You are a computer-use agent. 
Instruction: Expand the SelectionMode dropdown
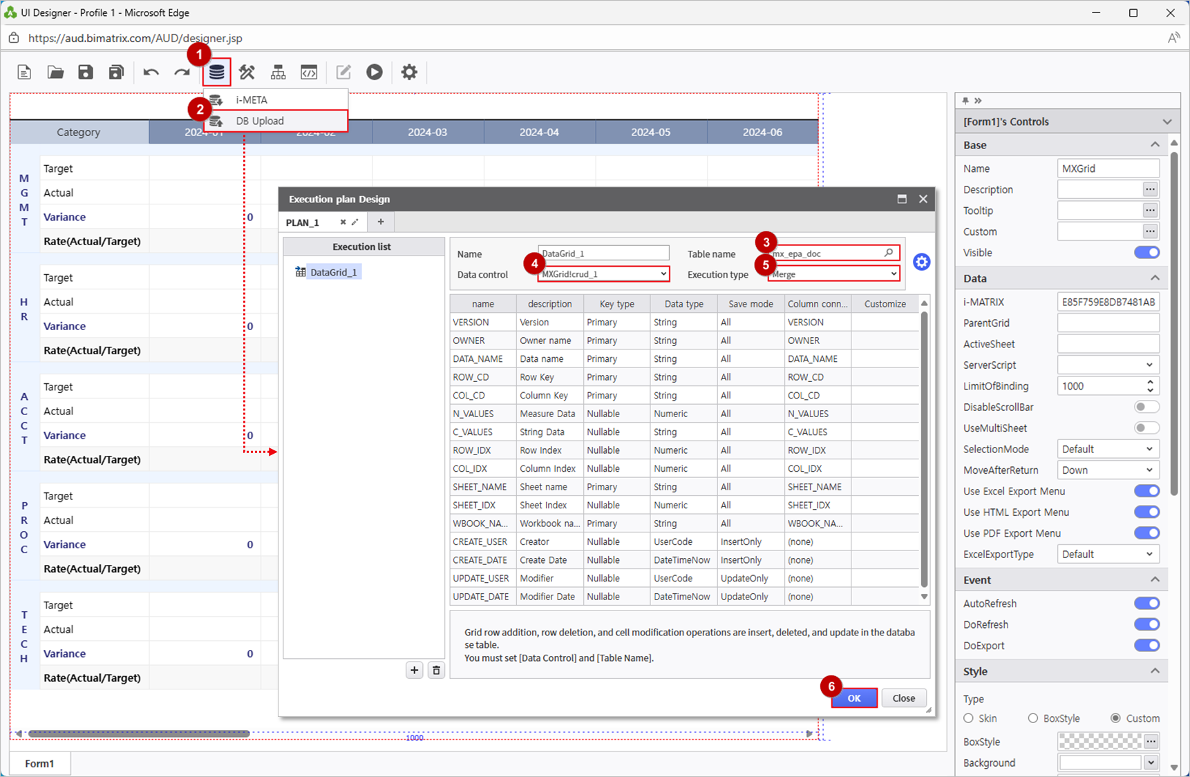(1108, 449)
